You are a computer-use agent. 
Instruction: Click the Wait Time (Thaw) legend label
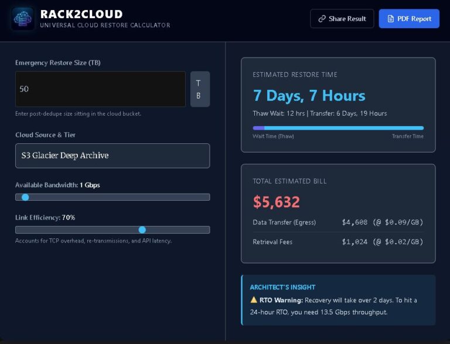[273, 136]
